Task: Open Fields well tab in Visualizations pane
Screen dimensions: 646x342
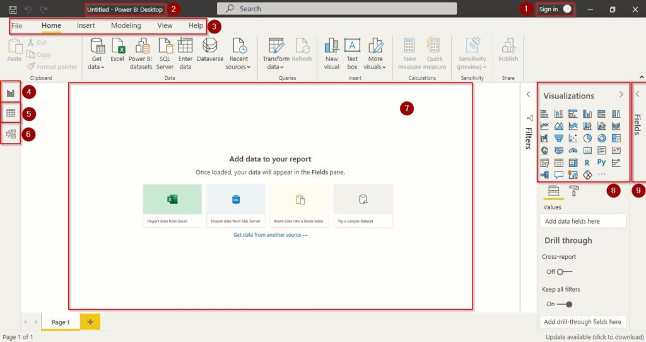Action: pos(553,191)
